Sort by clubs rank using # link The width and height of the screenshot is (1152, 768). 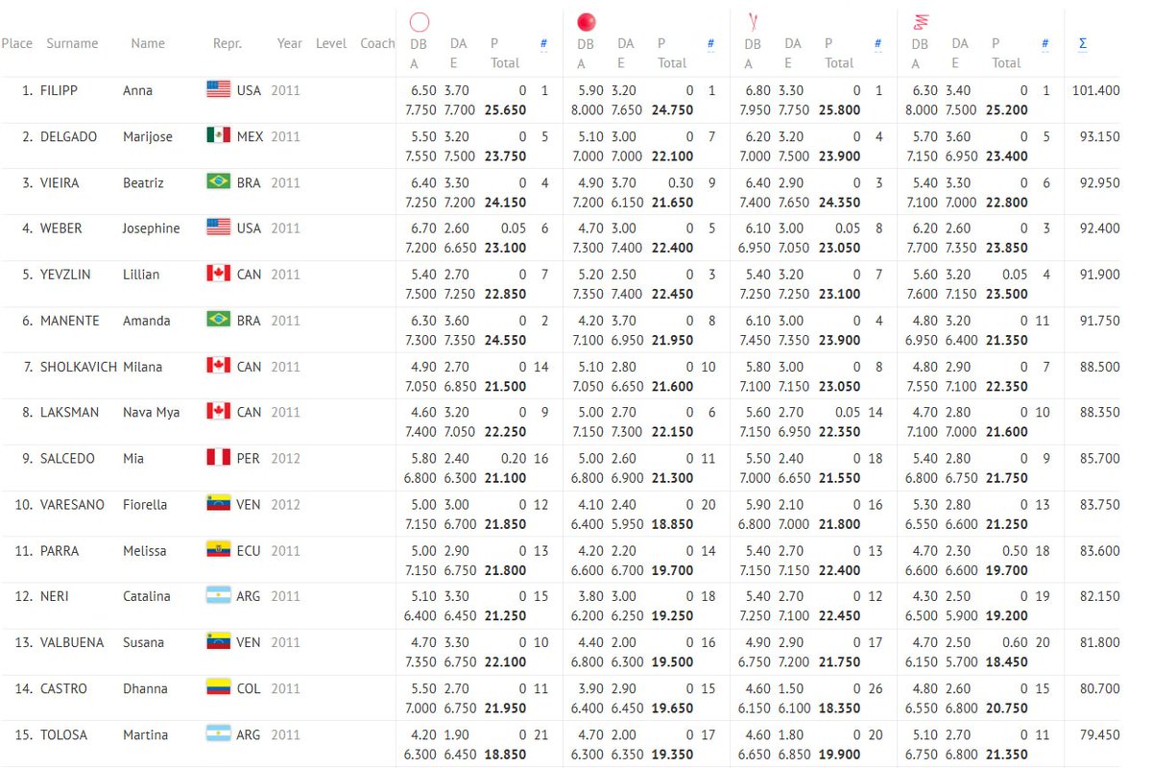coord(877,43)
